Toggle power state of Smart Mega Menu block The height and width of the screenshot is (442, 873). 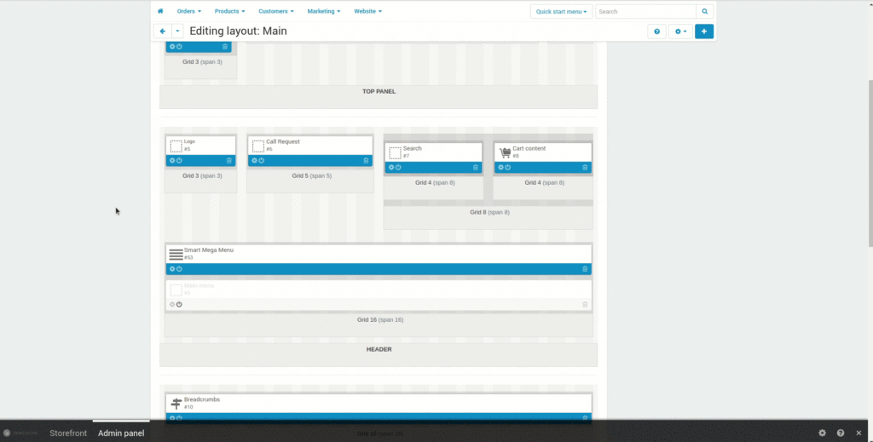[179, 269]
